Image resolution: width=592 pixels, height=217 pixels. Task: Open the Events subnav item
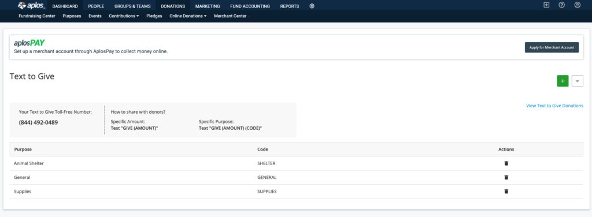pyautogui.click(x=95, y=16)
